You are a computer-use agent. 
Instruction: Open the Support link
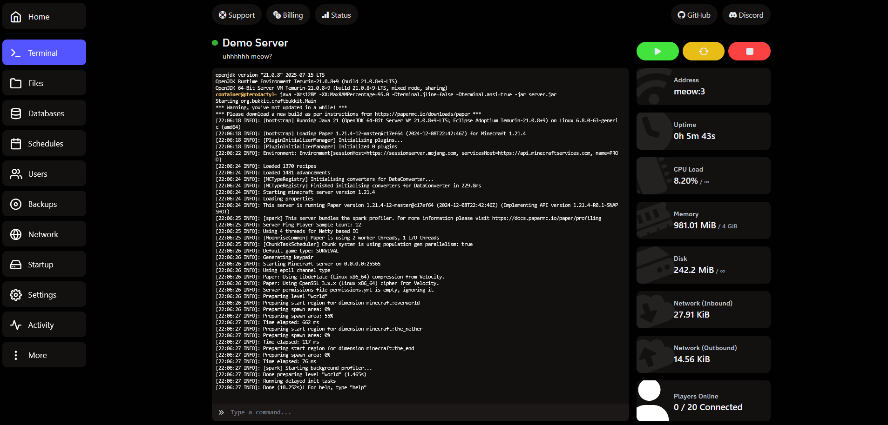tap(237, 15)
